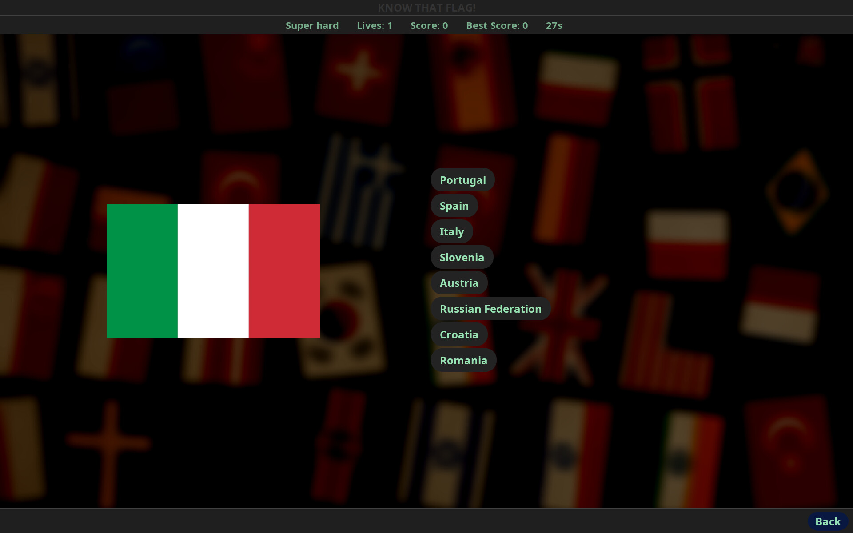Click the 27s countdown timer
Screen dimensions: 853x533
554,25
